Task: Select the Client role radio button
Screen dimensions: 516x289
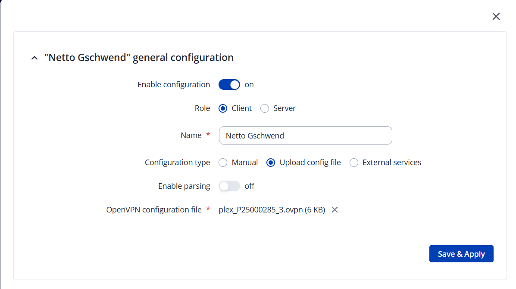Action: point(223,108)
